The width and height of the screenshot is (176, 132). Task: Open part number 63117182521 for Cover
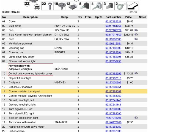tap(113, 21)
